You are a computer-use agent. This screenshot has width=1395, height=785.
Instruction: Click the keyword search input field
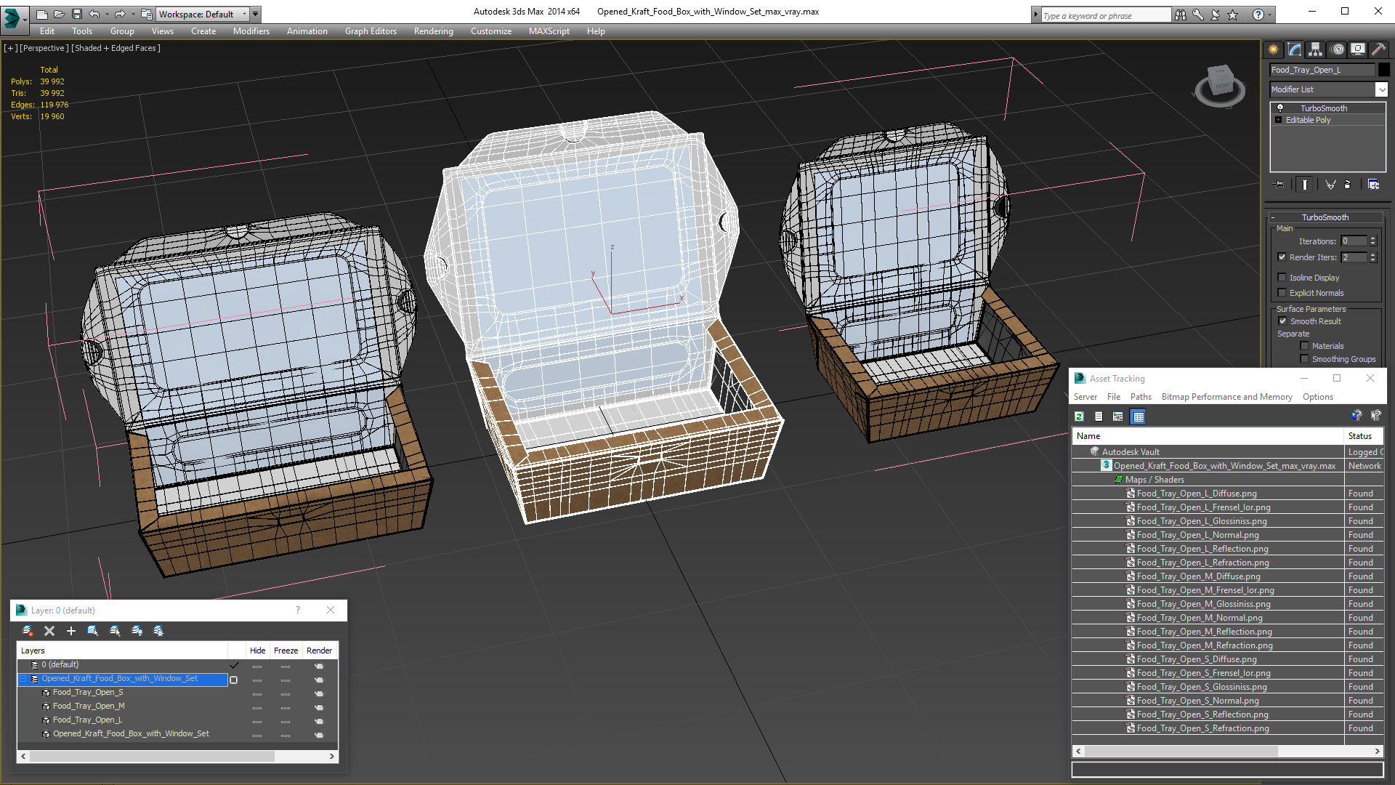pos(1104,15)
